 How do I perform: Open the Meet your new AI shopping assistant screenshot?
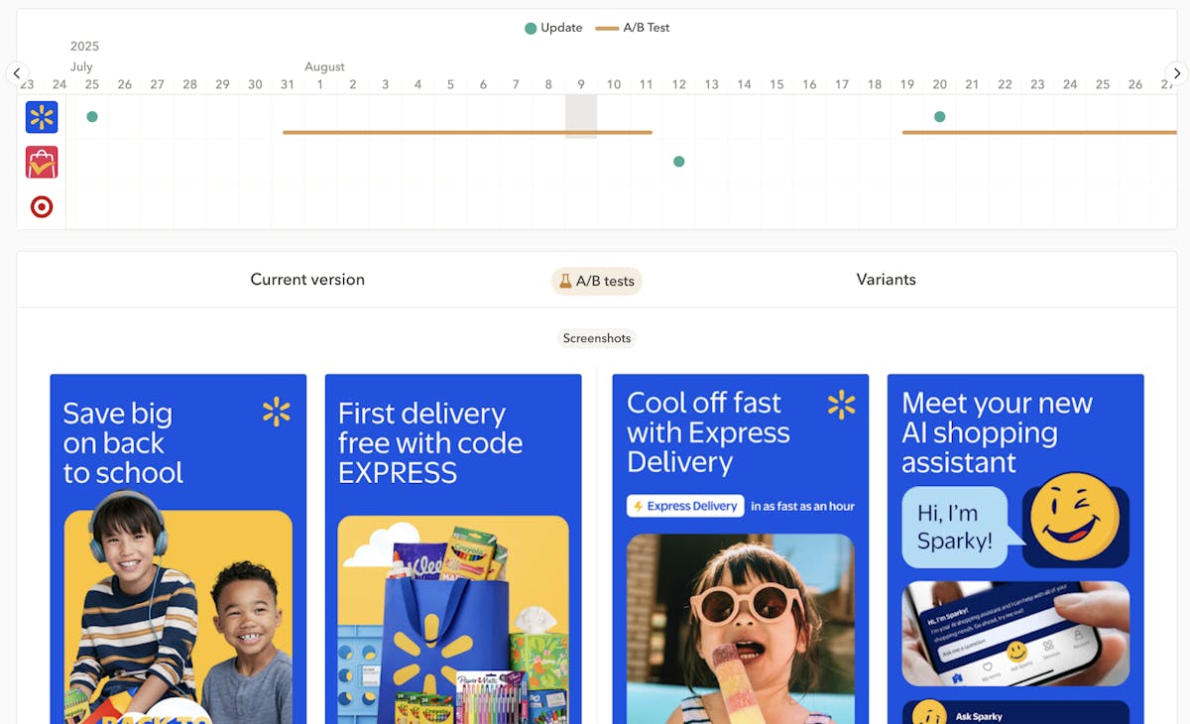[x=1015, y=548]
